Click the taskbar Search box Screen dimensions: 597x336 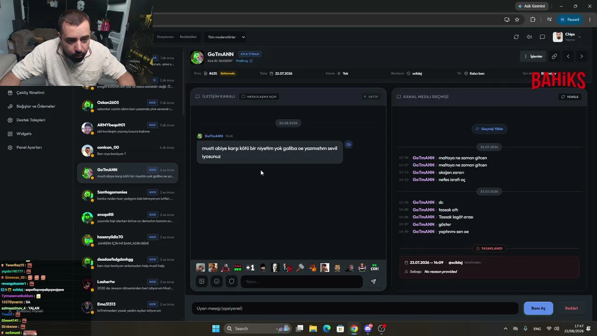pos(258,329)
